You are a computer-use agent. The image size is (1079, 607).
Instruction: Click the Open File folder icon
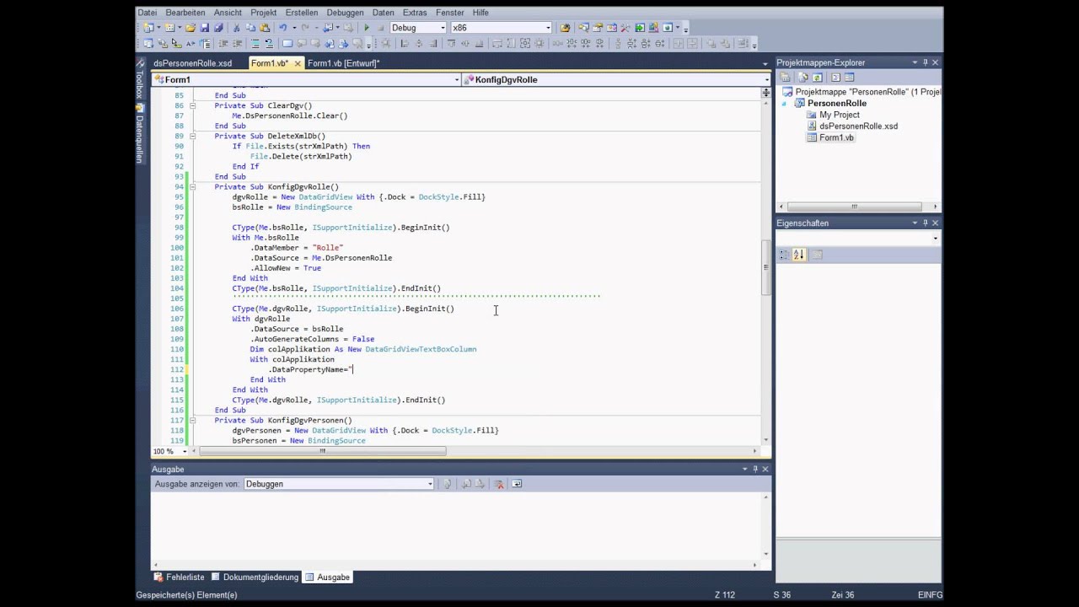(x=191, y=28)
